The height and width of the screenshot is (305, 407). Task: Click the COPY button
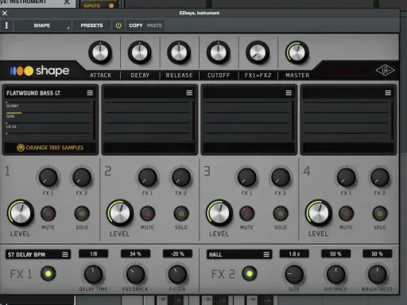136,25
